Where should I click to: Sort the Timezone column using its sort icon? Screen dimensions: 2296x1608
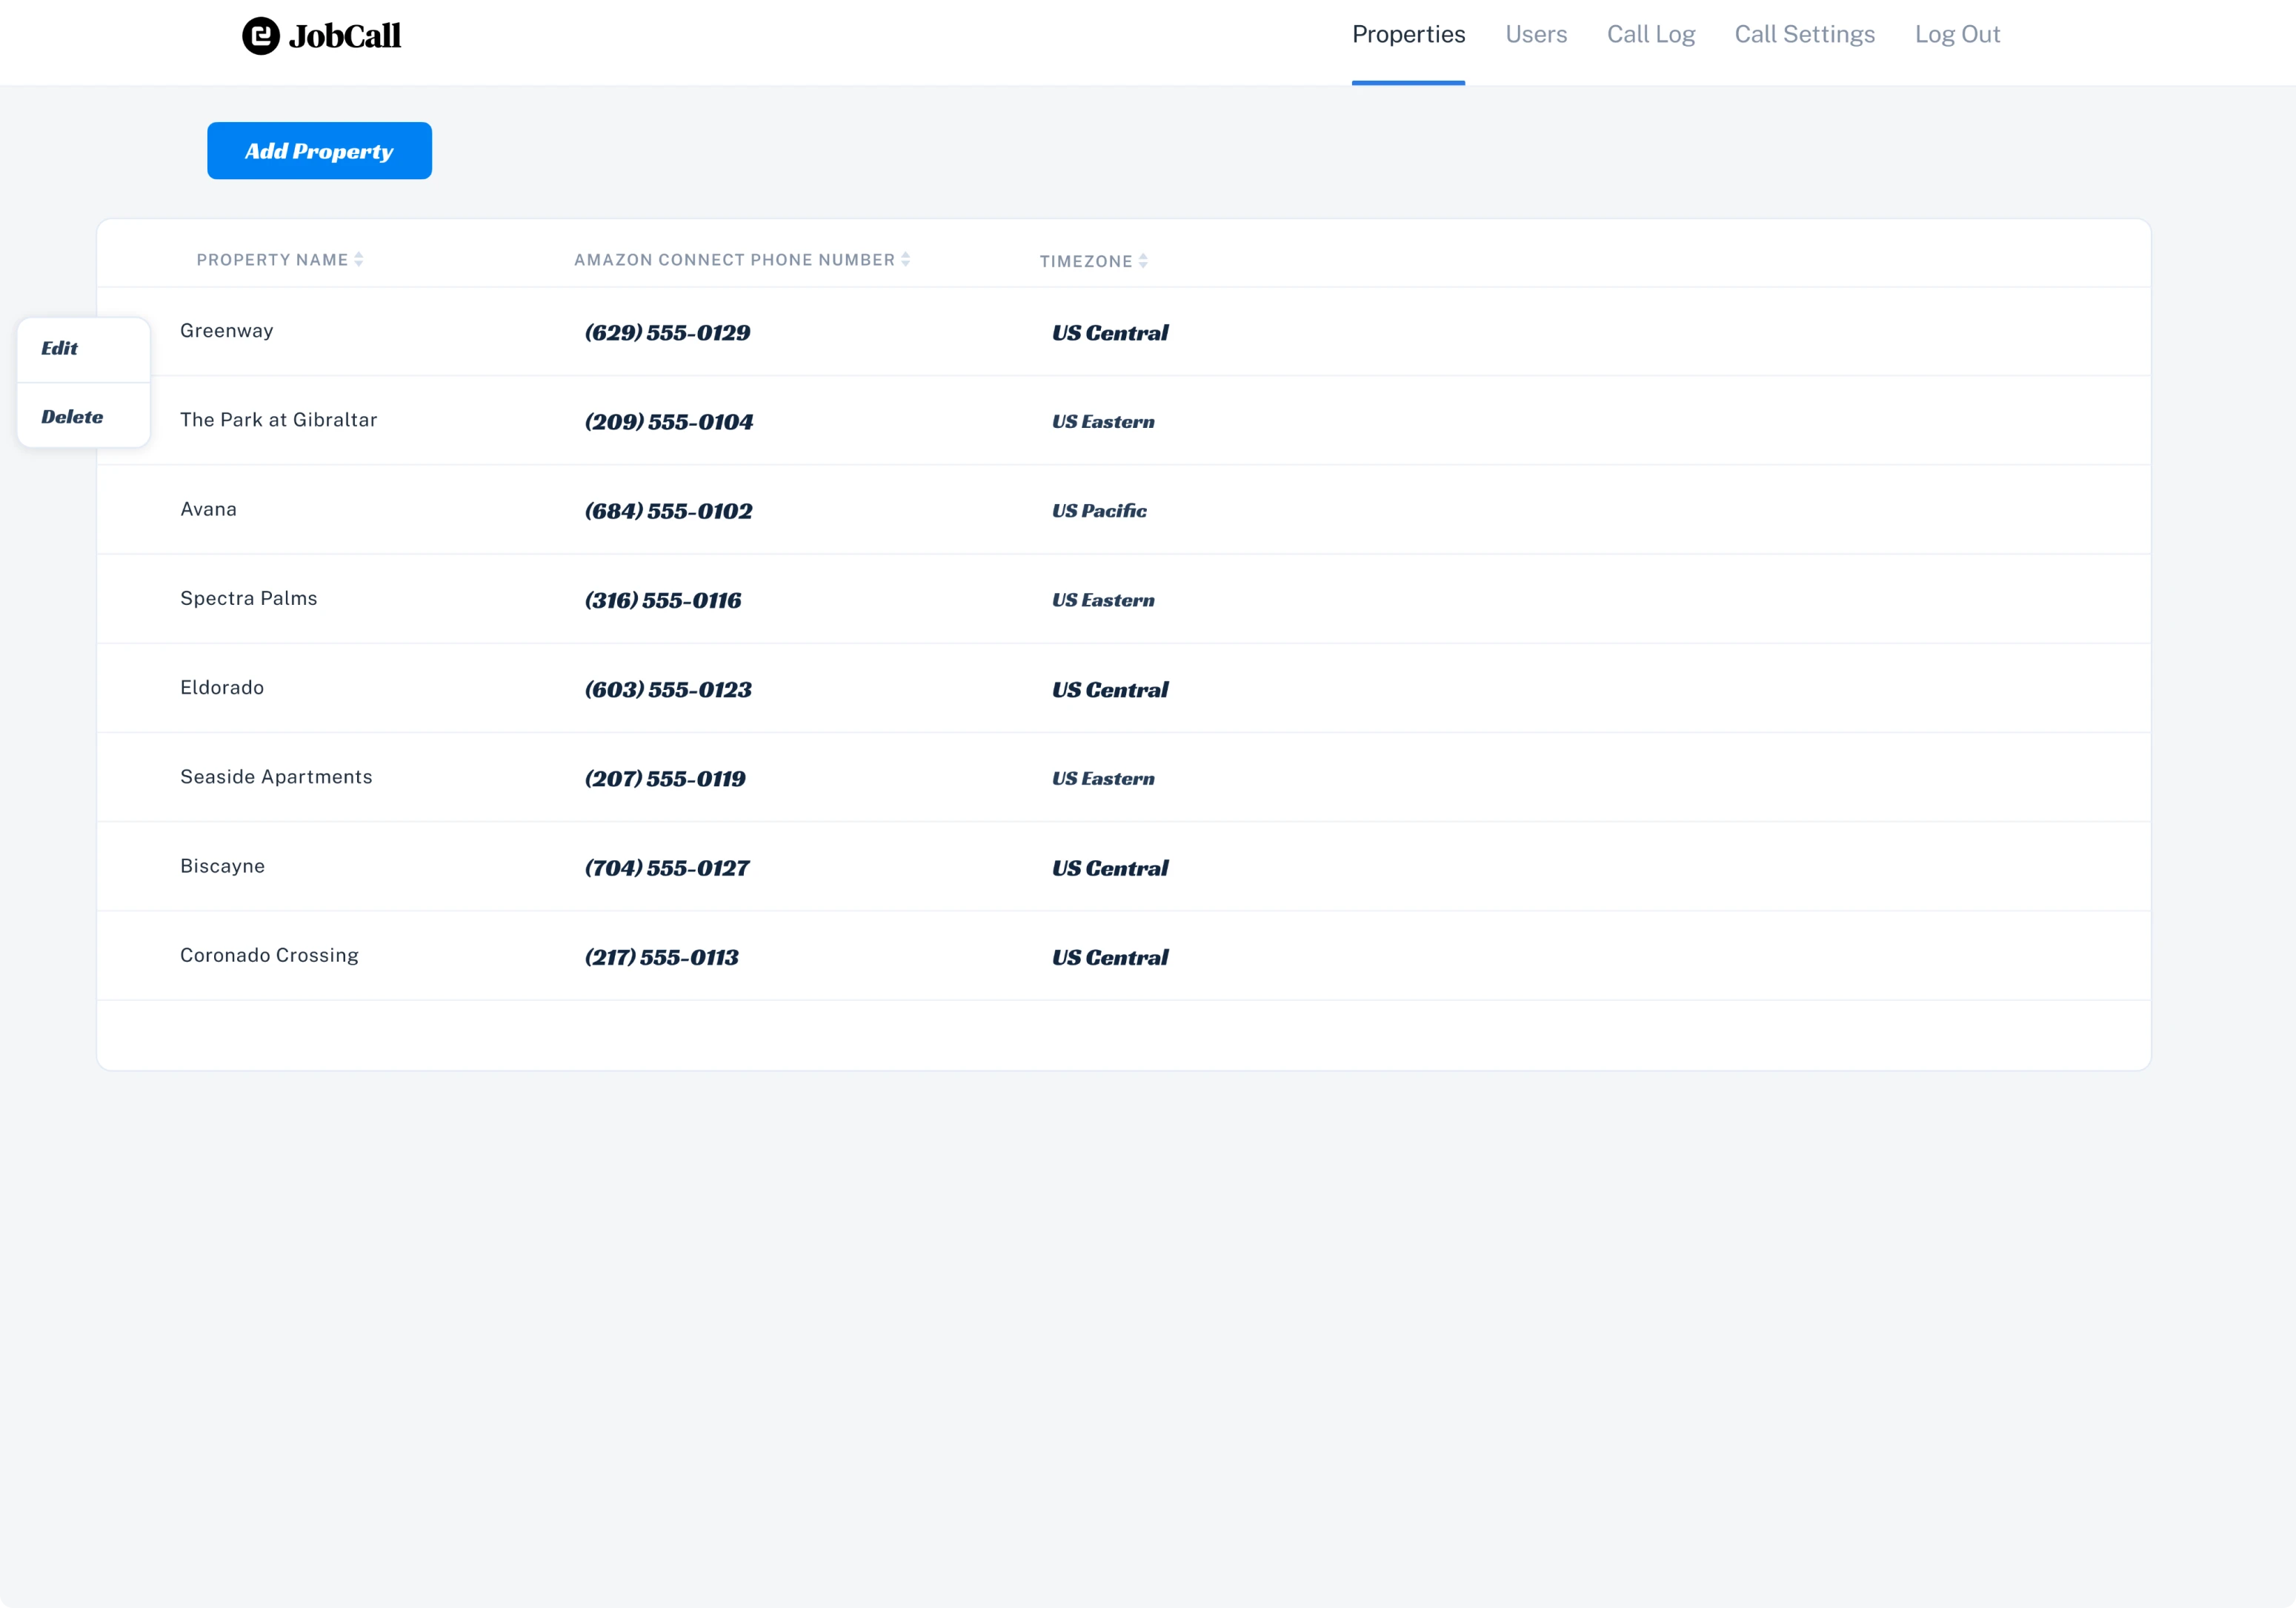(x=1145, y=260)
